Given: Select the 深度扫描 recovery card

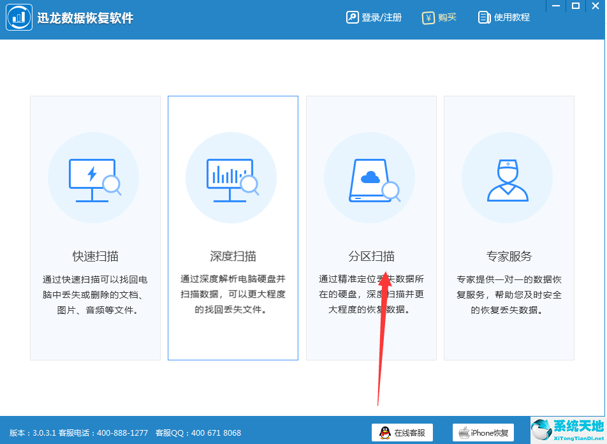Looking at the screenshot, I should (x=232, y=228).
